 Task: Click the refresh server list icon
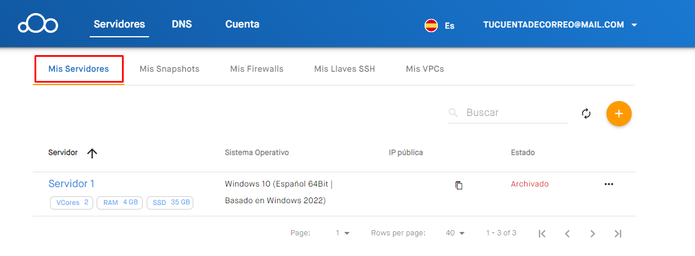(x=586, y=113)
